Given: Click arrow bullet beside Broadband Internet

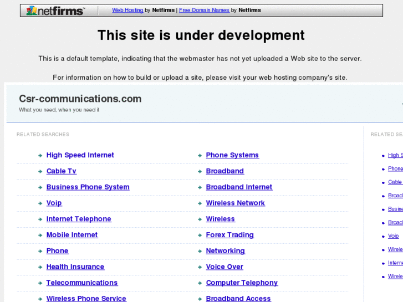Looking at the screenshot, I should tap(200, 187).
